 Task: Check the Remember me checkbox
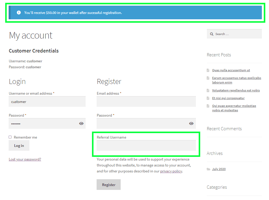click(10, 137)
